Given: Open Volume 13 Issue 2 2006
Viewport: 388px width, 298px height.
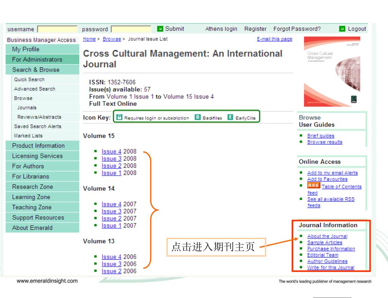Looking at the screenshot, I should 112,271.
